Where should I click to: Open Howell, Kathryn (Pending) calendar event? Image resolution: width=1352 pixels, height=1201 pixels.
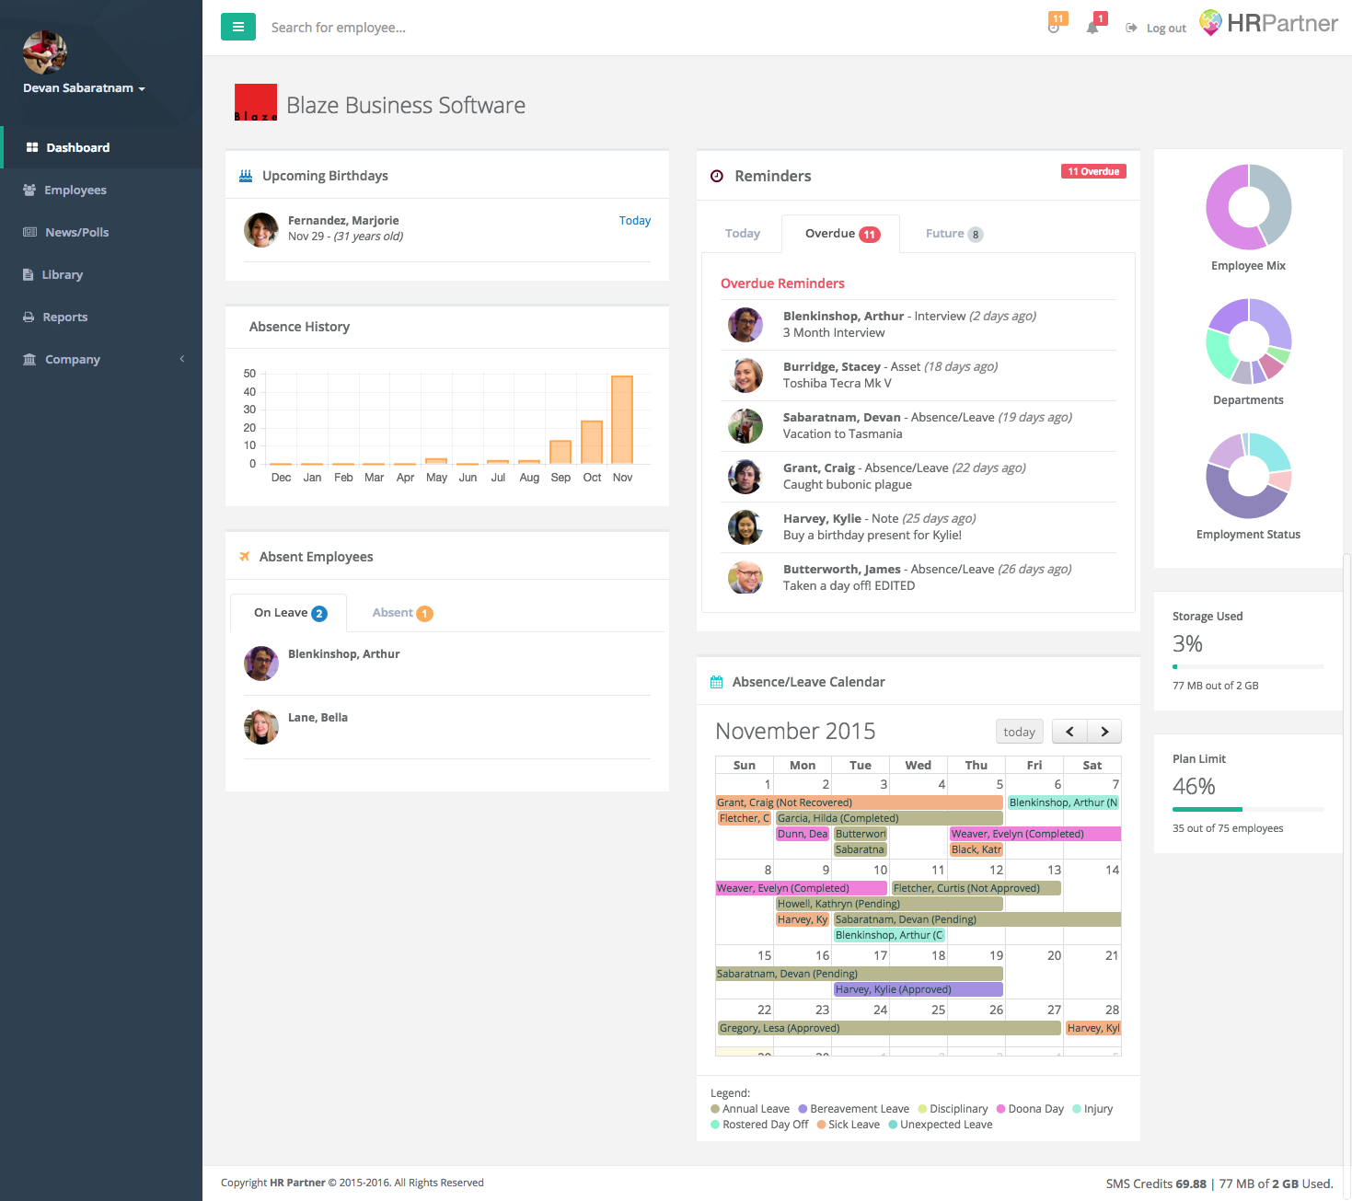(x=889, y=904)
